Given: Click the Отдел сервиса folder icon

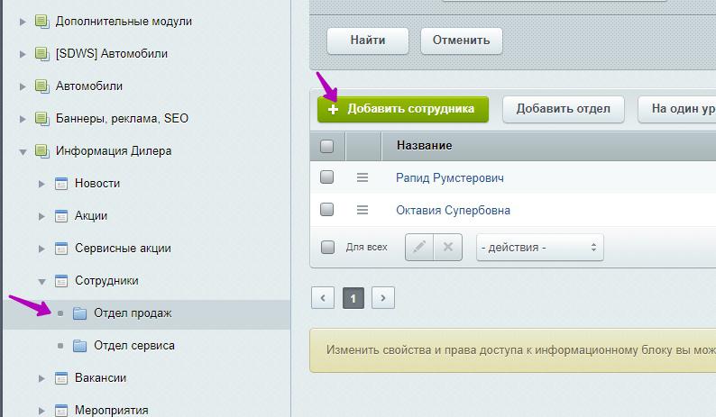Looking at the screenshot, I should [x=80, y=345].
